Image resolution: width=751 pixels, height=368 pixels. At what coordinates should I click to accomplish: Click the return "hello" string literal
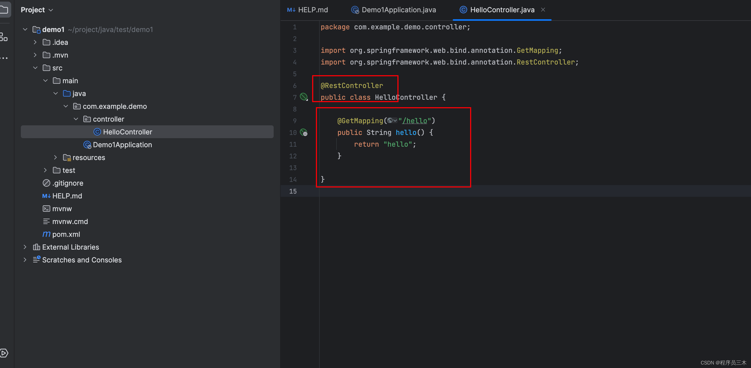[398, 144]
